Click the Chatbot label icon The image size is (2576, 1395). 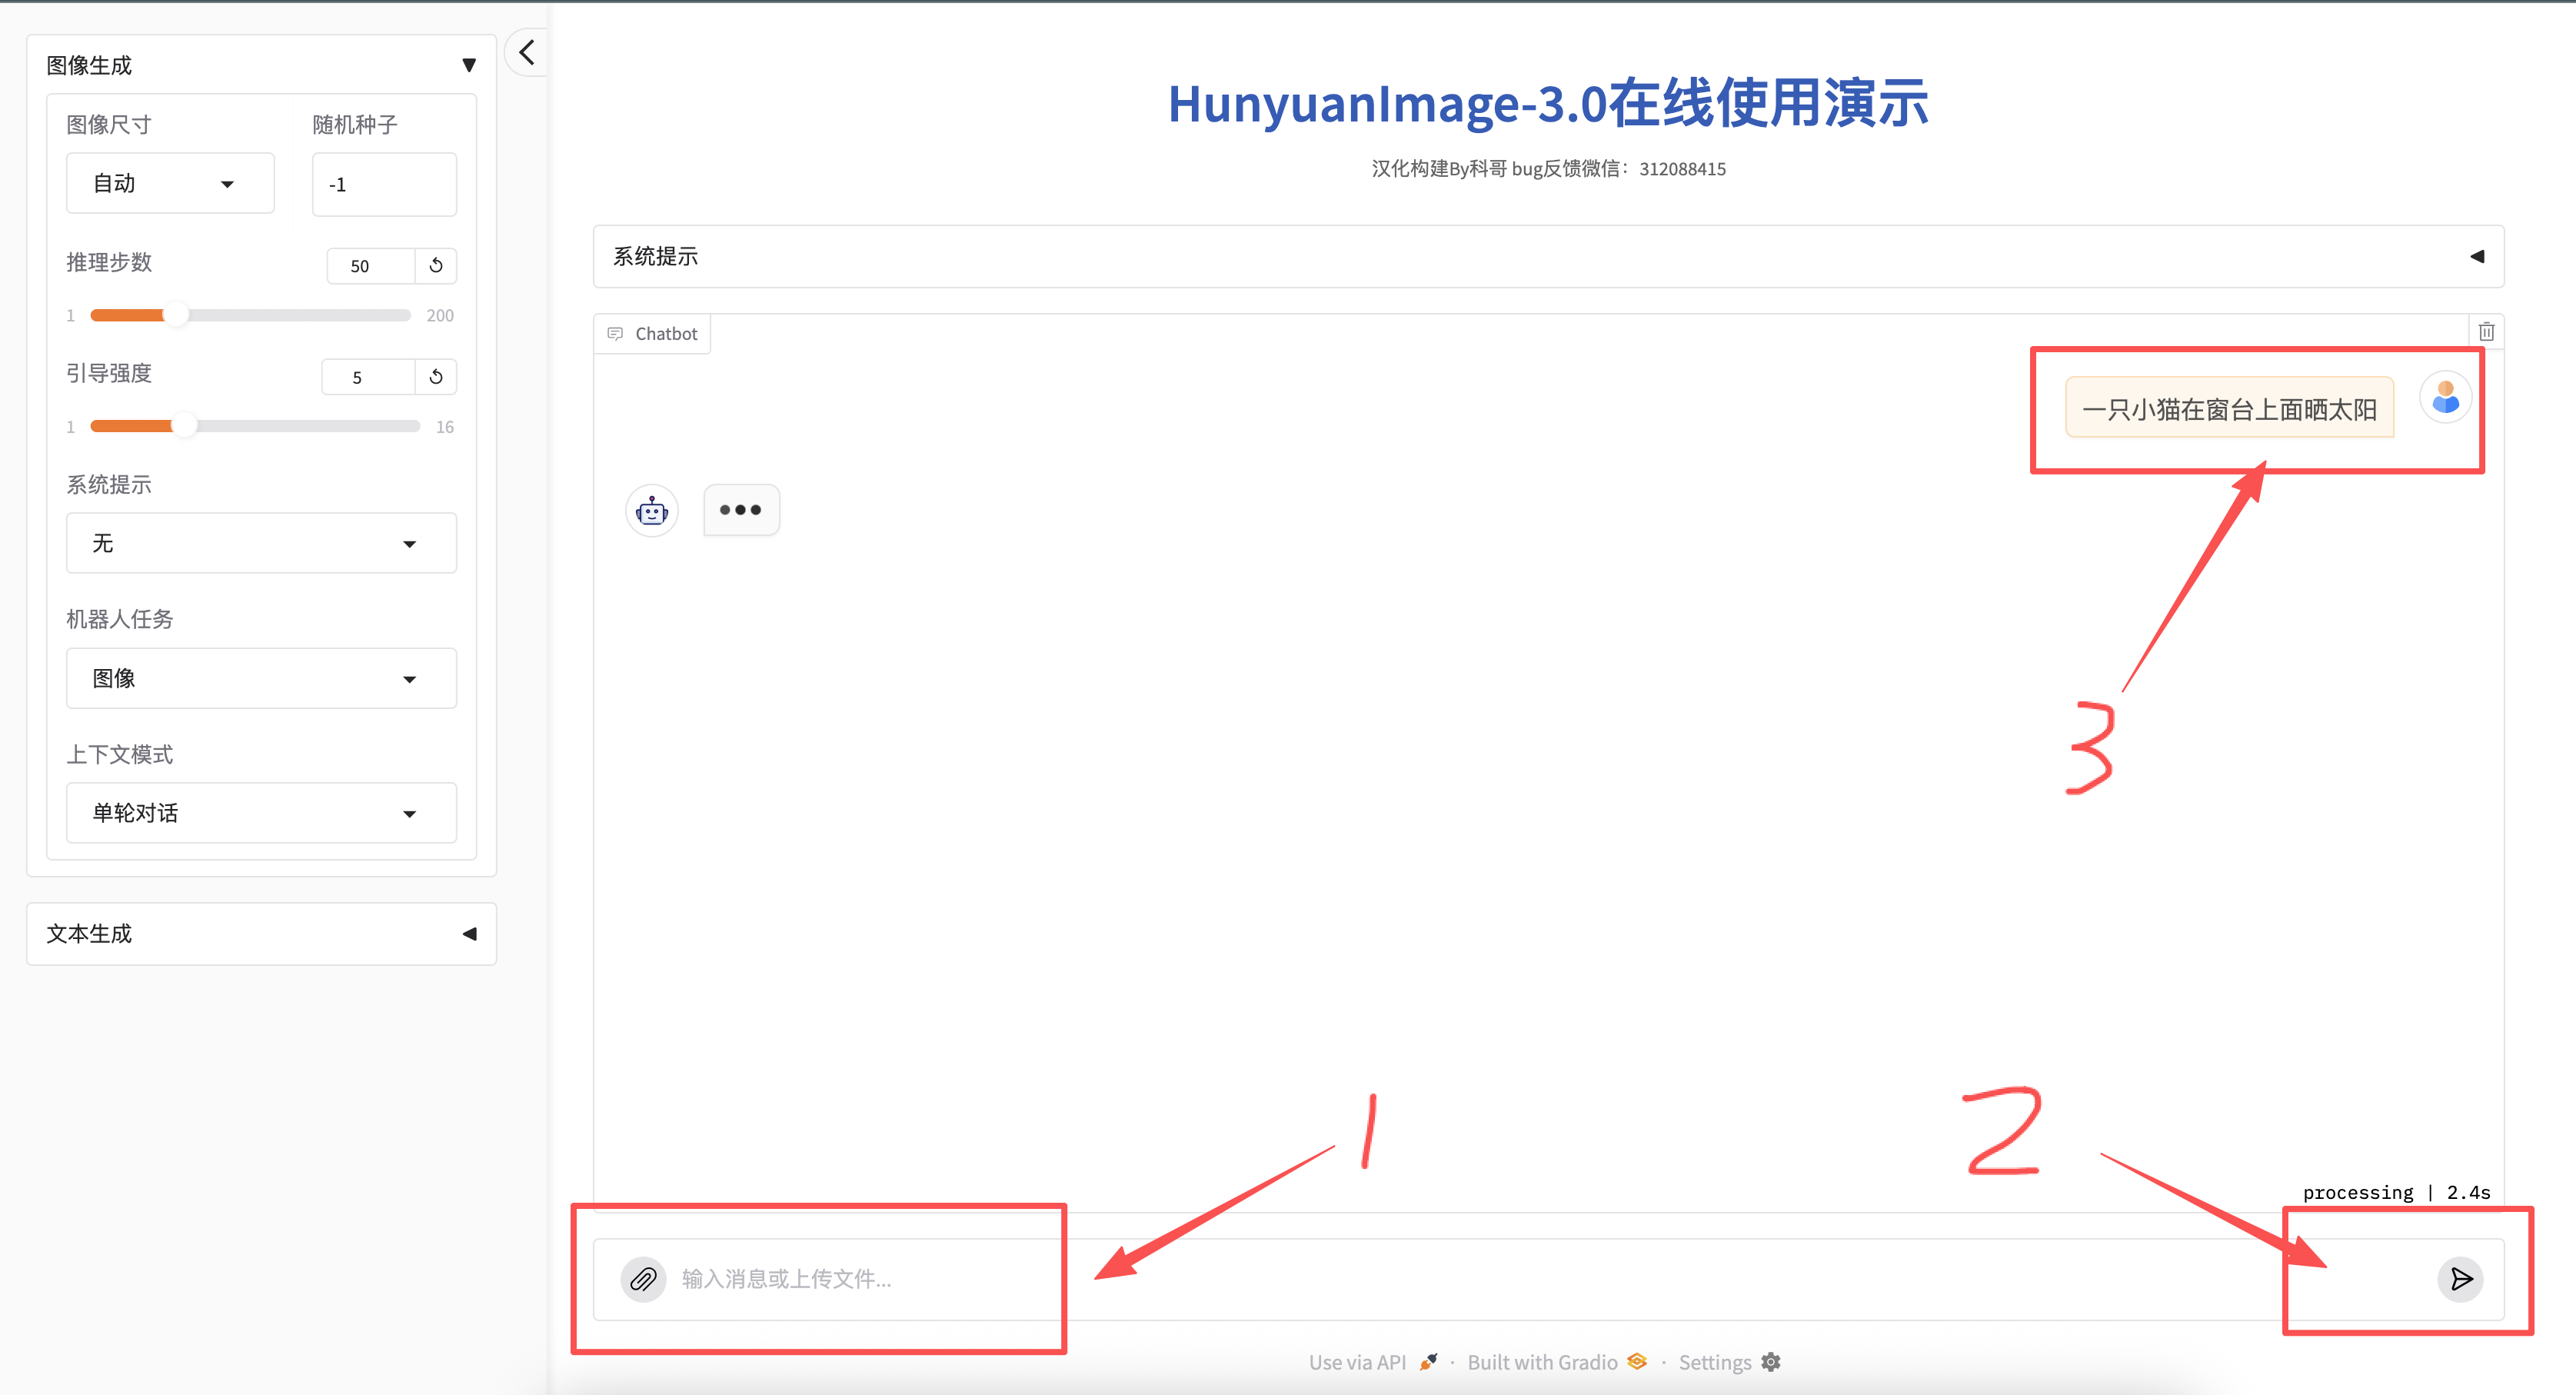pyautogui.click(x=615, y=334)
